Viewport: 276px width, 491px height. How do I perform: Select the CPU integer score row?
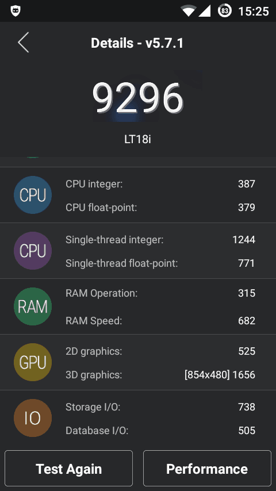pos(160,184)
